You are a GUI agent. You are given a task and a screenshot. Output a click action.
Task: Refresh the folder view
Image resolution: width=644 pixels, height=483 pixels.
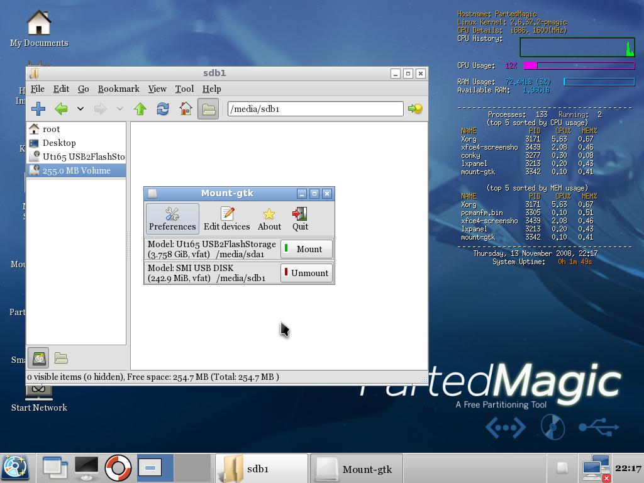click(163, 109)
